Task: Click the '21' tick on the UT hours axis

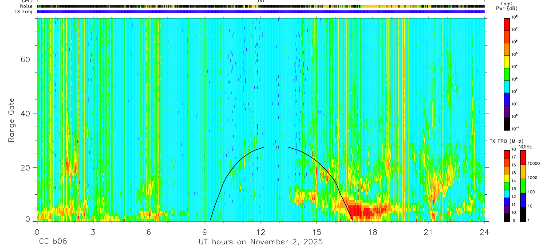Action: point(429,232)
